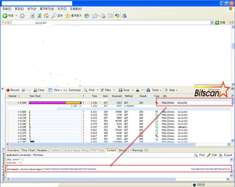This screenshot has height=187, width=235.
Task: Expand the Back button history dropdown arrow
Action: (16, 16)
